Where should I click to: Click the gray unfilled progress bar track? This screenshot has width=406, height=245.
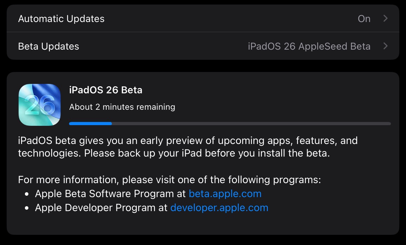(x=251, y=123)
